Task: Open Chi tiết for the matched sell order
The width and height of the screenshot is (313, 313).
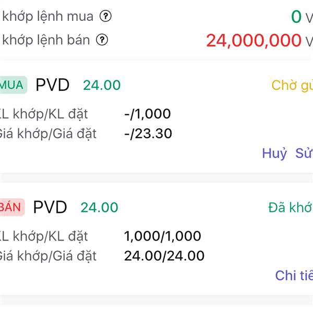Action: [294, 275]
